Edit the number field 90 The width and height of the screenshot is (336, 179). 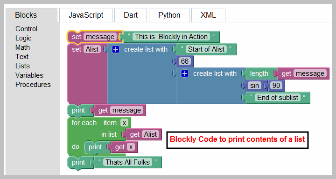click(276, 86)
